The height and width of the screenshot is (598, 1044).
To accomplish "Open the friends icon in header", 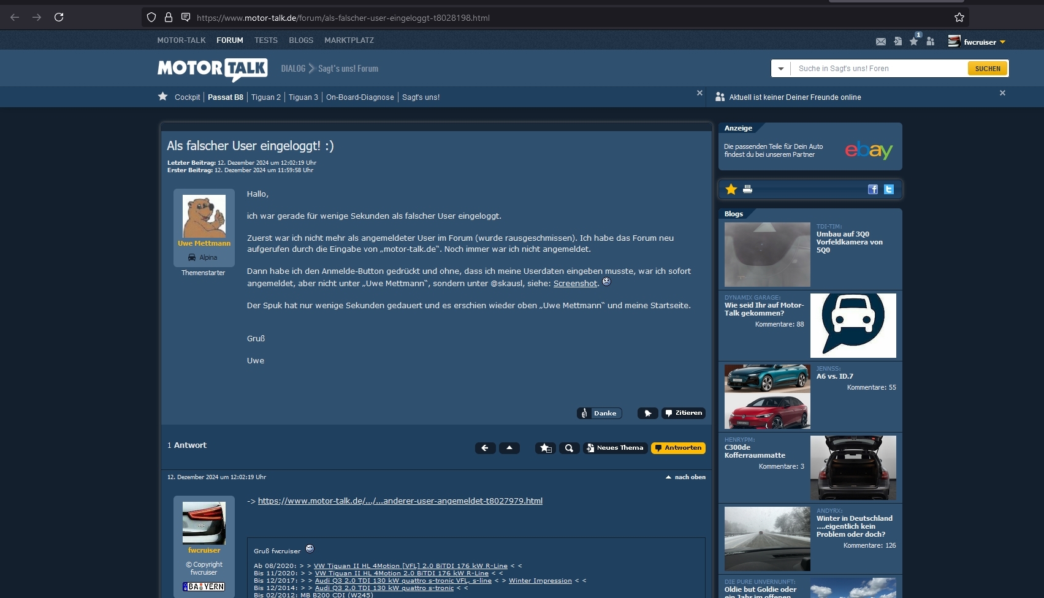I will point(931,42).
